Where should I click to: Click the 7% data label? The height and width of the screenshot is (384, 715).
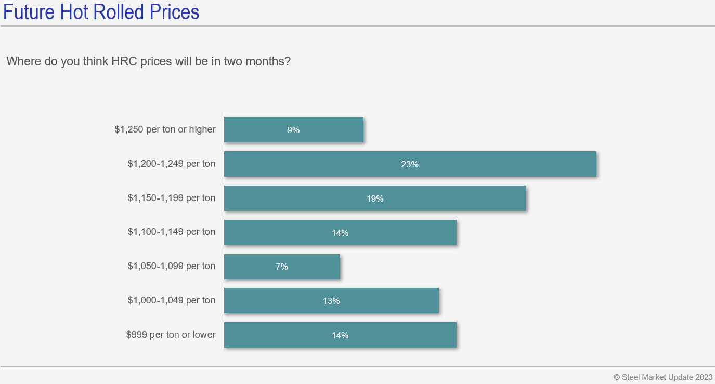282,267
